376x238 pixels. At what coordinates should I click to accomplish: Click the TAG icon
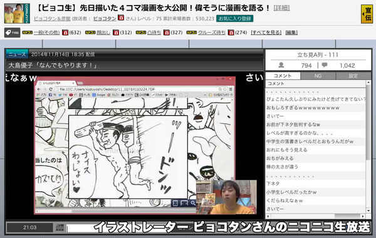click(12, 33)
